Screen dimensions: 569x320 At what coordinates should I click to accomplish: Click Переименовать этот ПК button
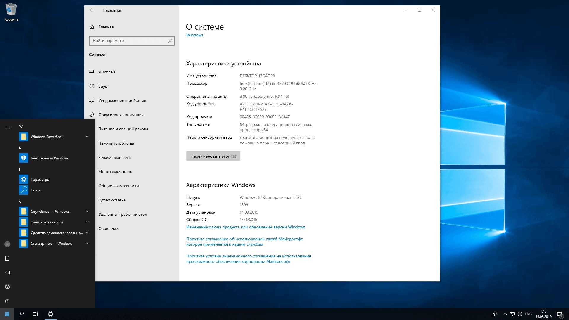coord(213,156)
